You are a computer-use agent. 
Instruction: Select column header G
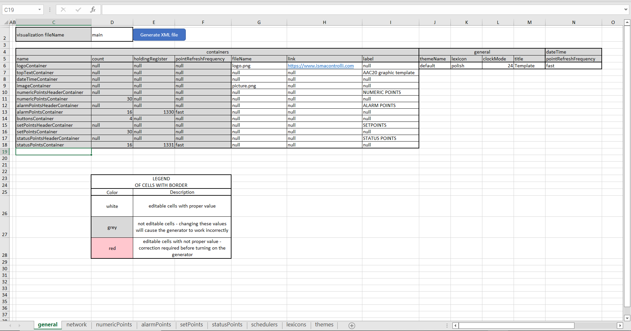(259, 22)
